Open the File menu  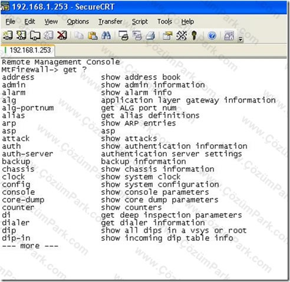point(10,21)
